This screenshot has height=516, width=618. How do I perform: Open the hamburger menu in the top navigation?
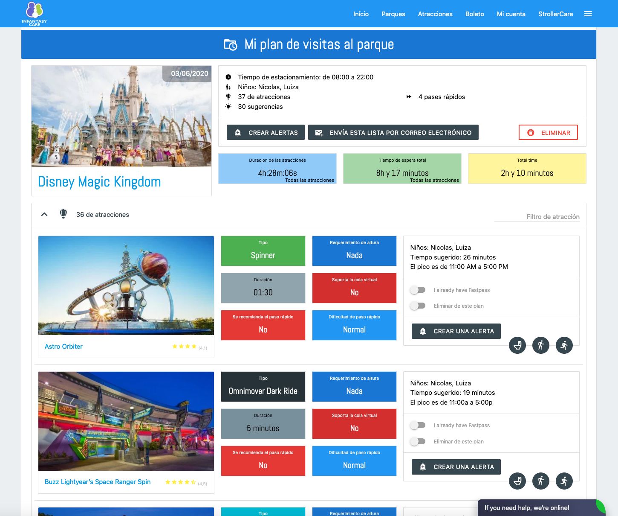[x=588, y=14]
